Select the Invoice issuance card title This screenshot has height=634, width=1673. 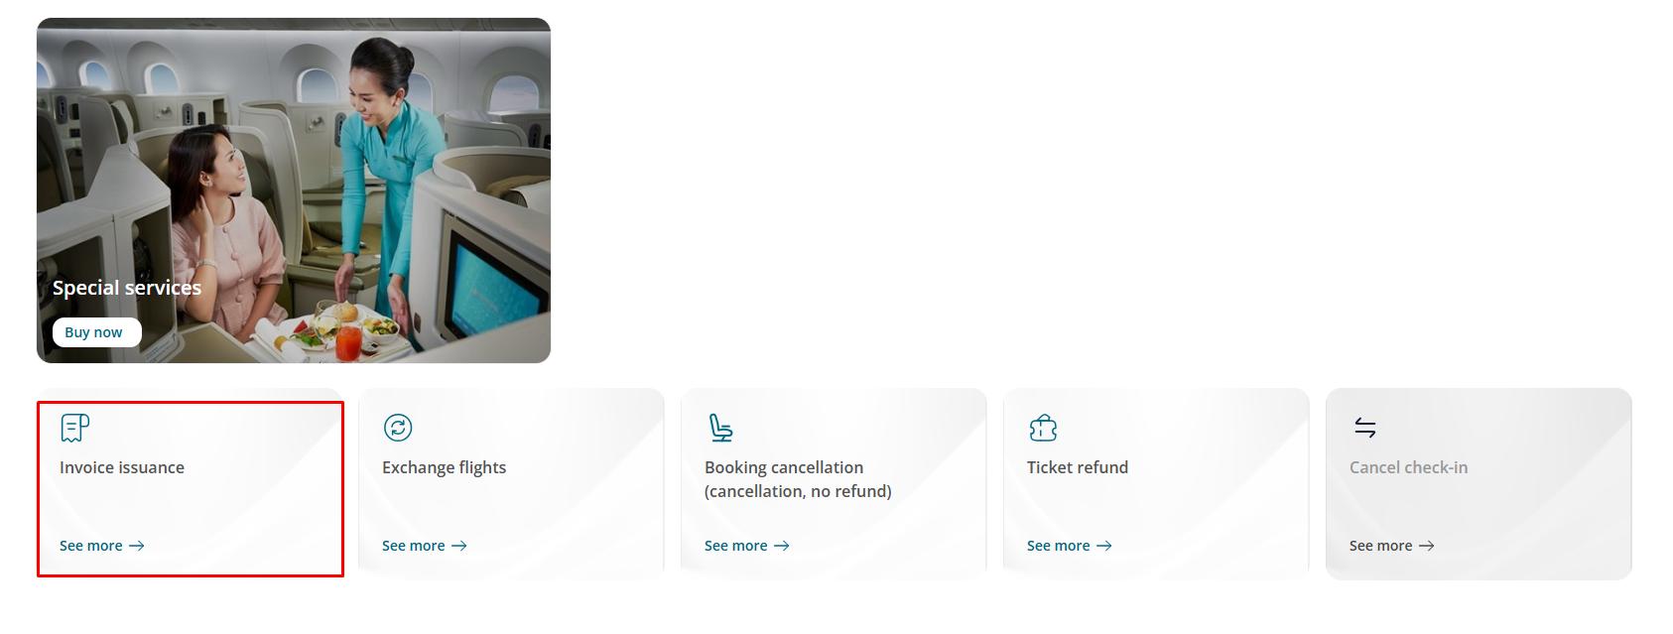tap(122, 467)
